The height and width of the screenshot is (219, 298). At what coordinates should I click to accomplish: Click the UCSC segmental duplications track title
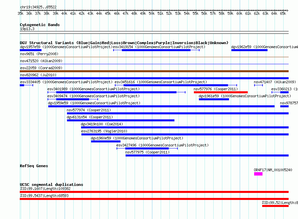point(52,185)
